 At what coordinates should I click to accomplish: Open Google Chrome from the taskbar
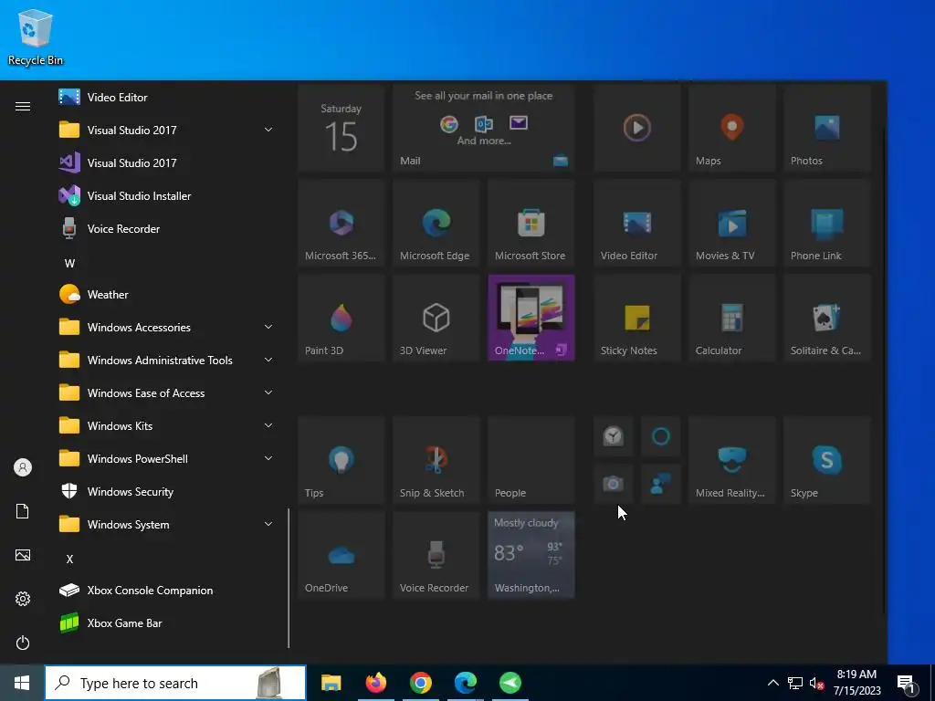point(420,683)
